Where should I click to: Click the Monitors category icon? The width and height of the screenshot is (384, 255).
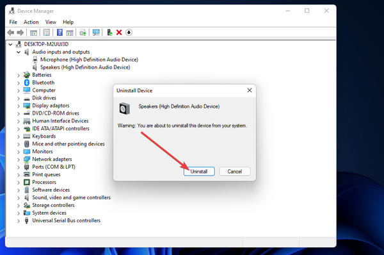[x=26, y=152]
